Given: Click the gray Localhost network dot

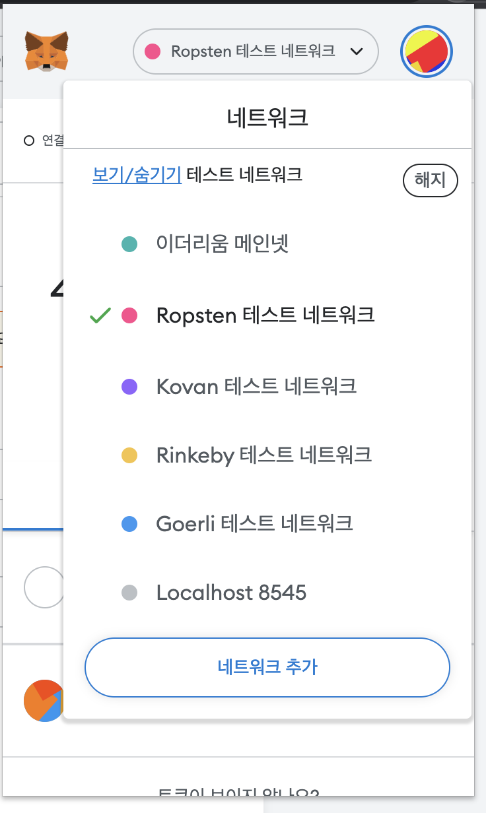Looking at the screenshot, I should (129, 593).
